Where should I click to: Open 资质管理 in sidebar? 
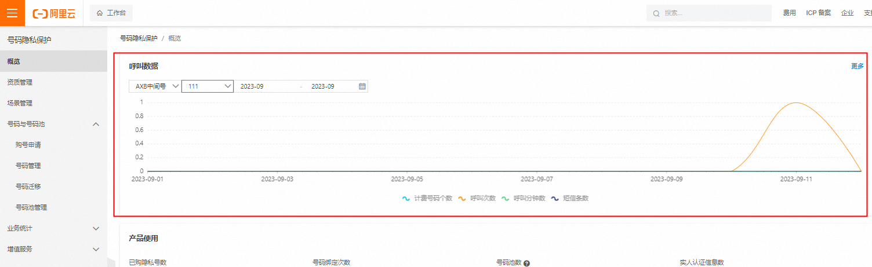pyautogui.click(x=53, y=82)
